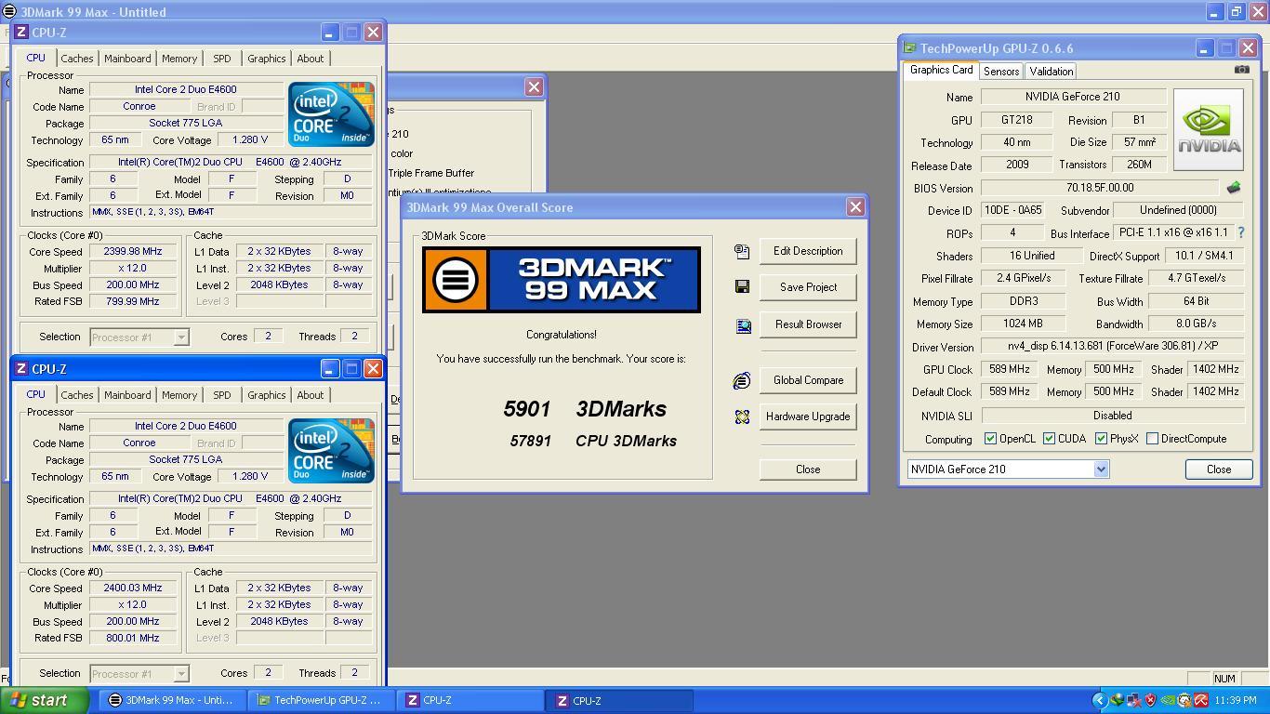The image size is (1270, 714).
Task: Click the Global Compare button
Action: click(x=808, y=380)
